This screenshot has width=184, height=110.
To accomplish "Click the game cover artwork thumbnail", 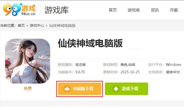I will click(x=28, y=61).
